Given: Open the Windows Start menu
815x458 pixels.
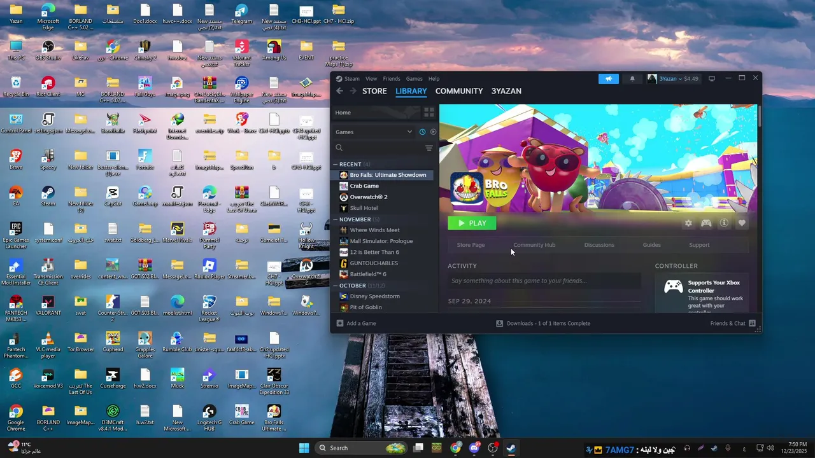Looking at the screenshot, I should pos(304,448).
